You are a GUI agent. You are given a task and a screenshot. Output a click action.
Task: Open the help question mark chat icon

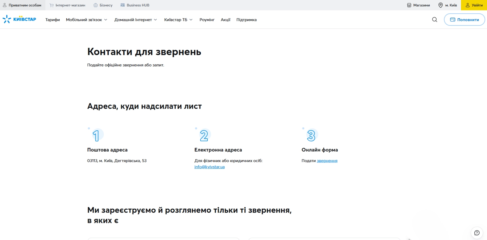(477, 233)
